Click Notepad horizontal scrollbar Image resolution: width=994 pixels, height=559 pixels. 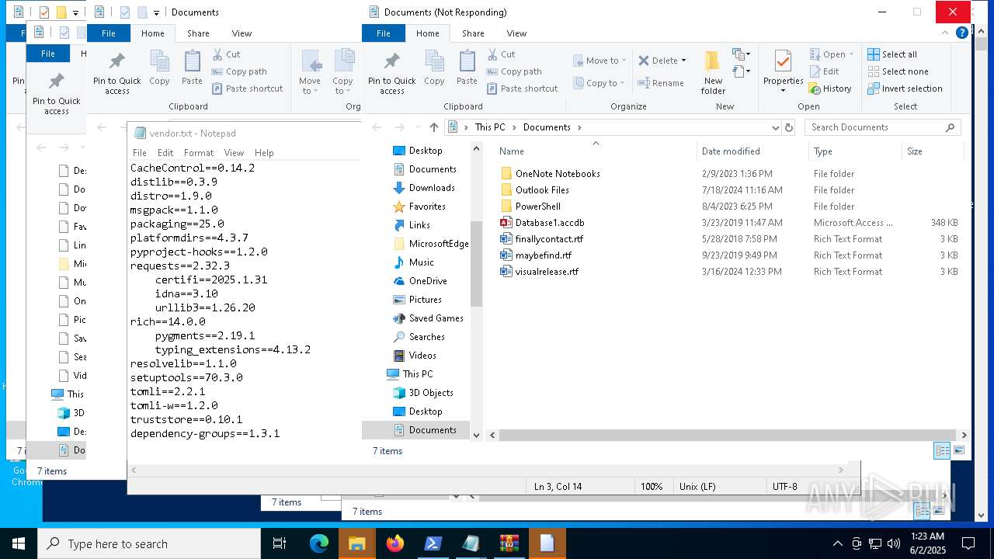[x=488, y=470]
